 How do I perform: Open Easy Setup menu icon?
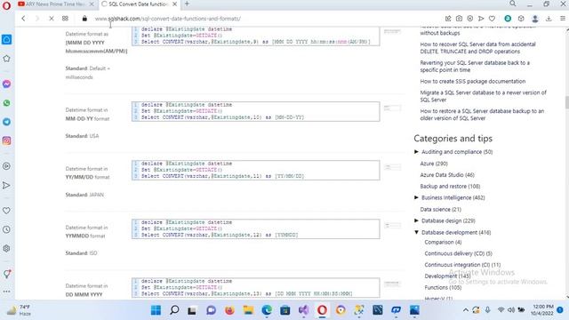(563, 19)
